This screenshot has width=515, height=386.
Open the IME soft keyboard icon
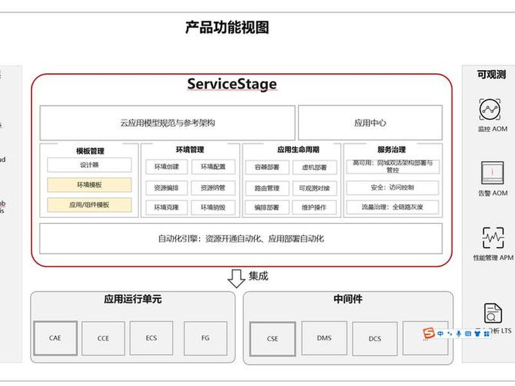coord(468,334)
